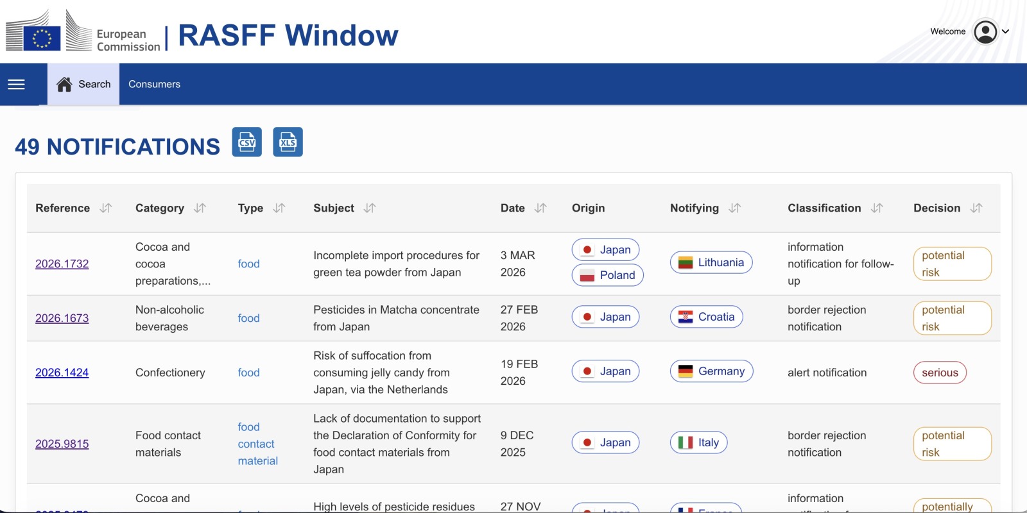Open the hamburger navigation menu
The height and width of the screenshot is (513, 1027).
[16, 84]
